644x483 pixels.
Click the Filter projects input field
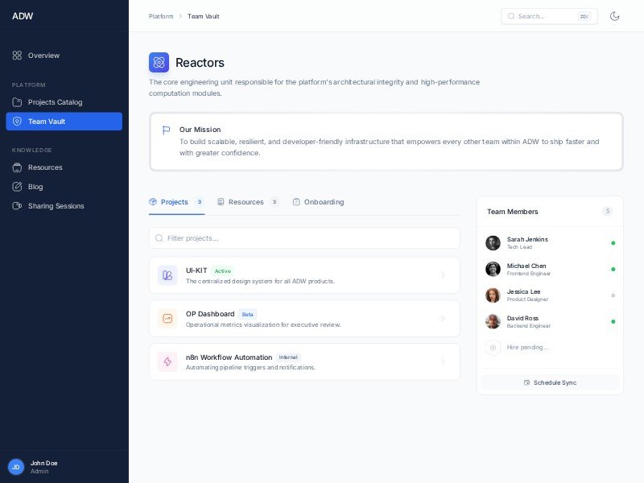click(306, 238)
